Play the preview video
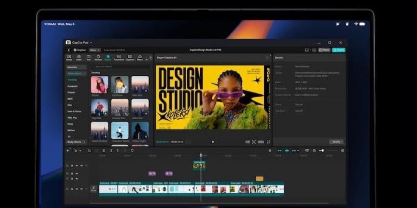The width and height of the screenshot is (417, 208). 213,142
